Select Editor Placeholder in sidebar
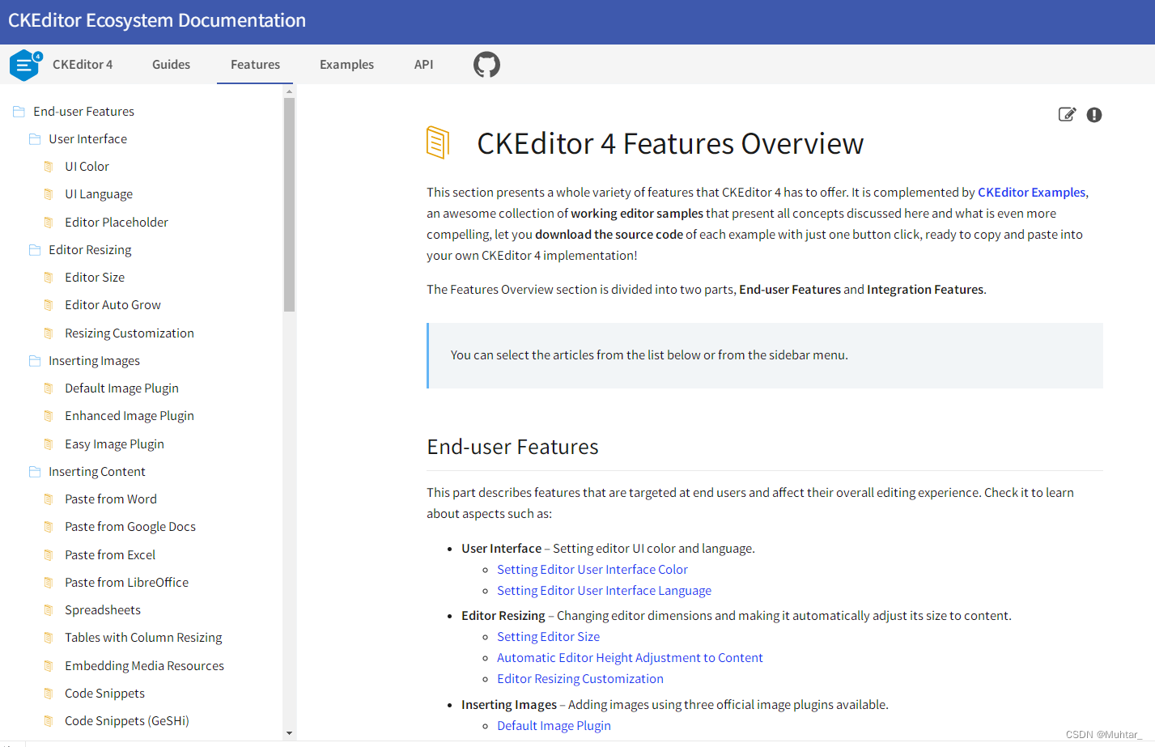1155x747 pixels. (117, 223)
